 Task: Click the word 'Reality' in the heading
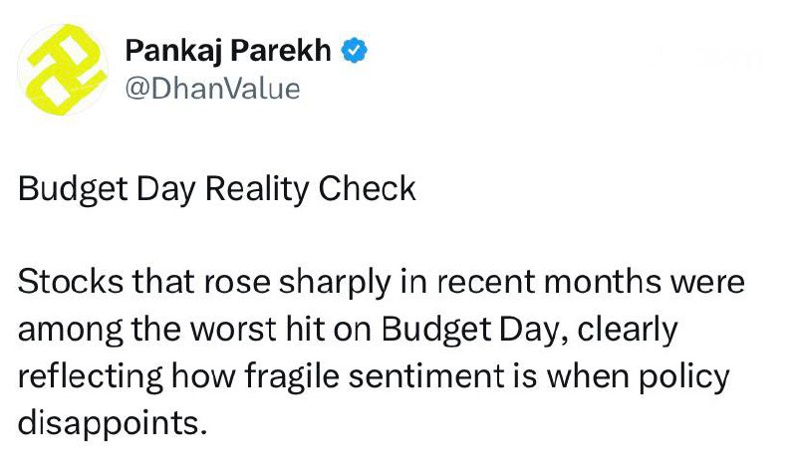pyautogui.click(x=257, y=189)
